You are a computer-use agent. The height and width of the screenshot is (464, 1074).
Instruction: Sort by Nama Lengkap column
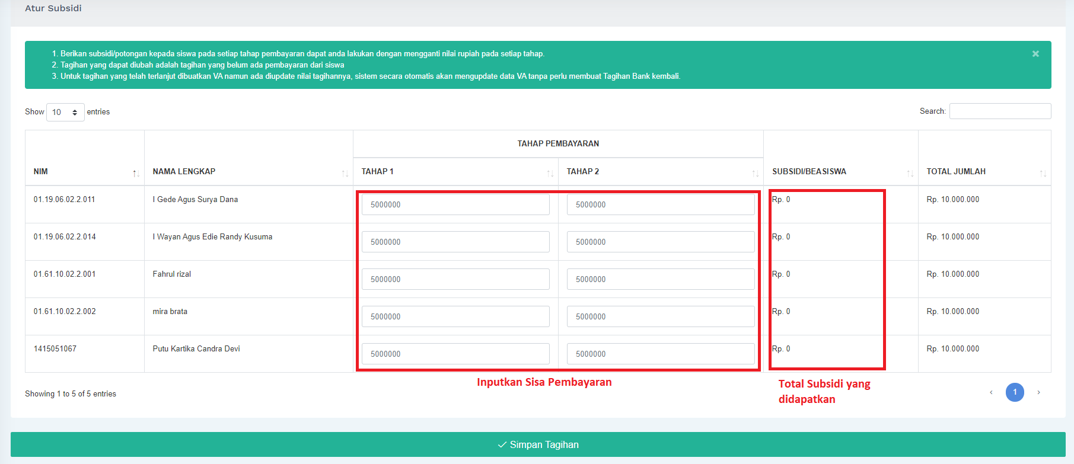(248, 172)
